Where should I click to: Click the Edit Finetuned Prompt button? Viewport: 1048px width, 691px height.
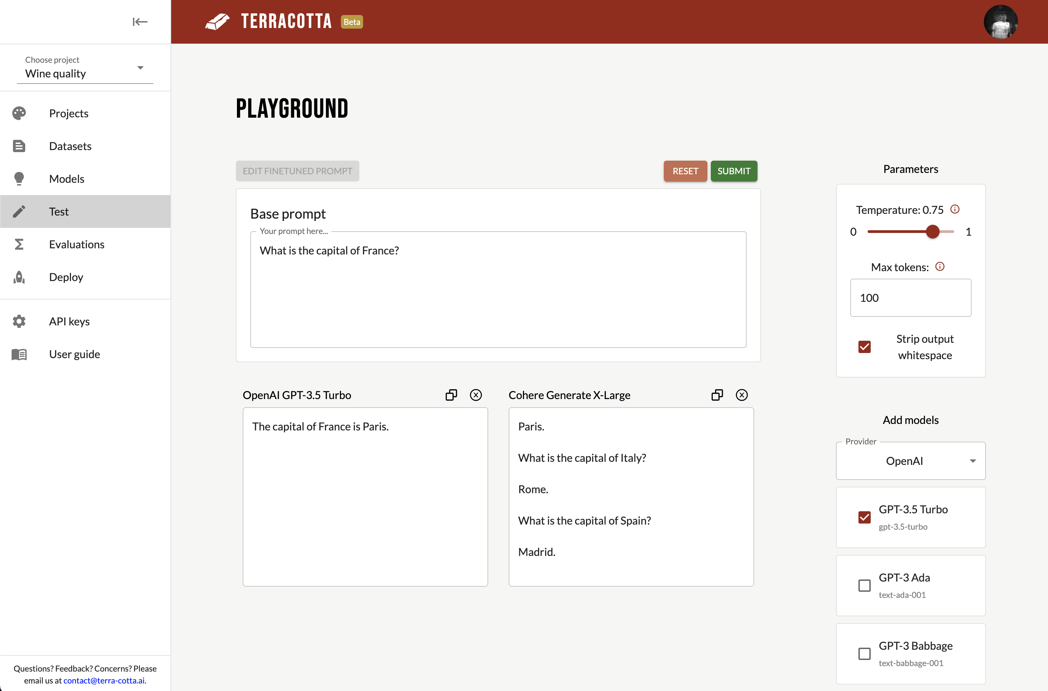tap(297, 171)
